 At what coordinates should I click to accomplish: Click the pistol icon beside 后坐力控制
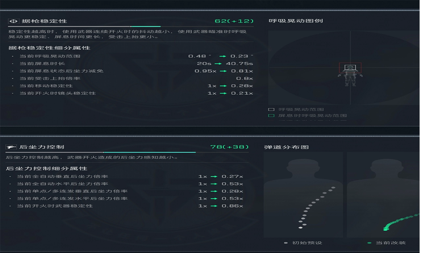click(11, 147)
